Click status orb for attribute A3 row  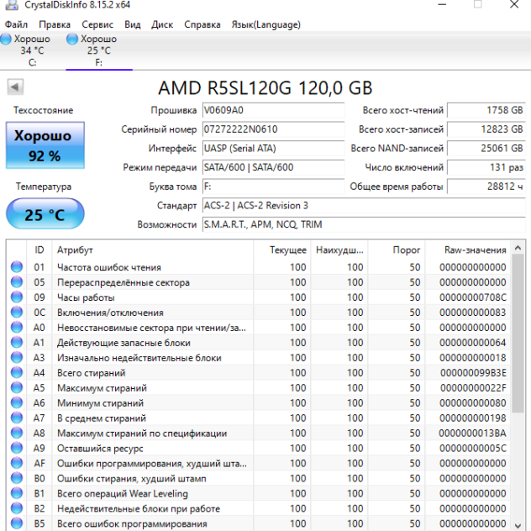17,357
